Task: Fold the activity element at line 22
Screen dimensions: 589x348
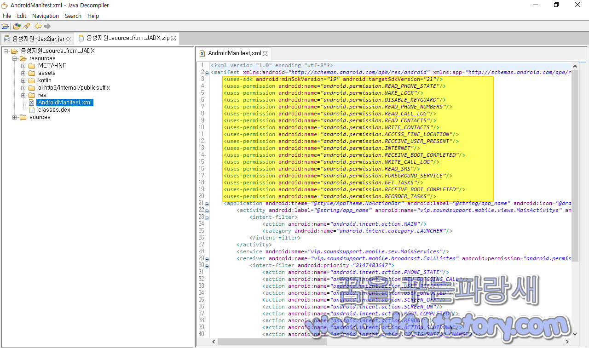Action: point(207,211)
